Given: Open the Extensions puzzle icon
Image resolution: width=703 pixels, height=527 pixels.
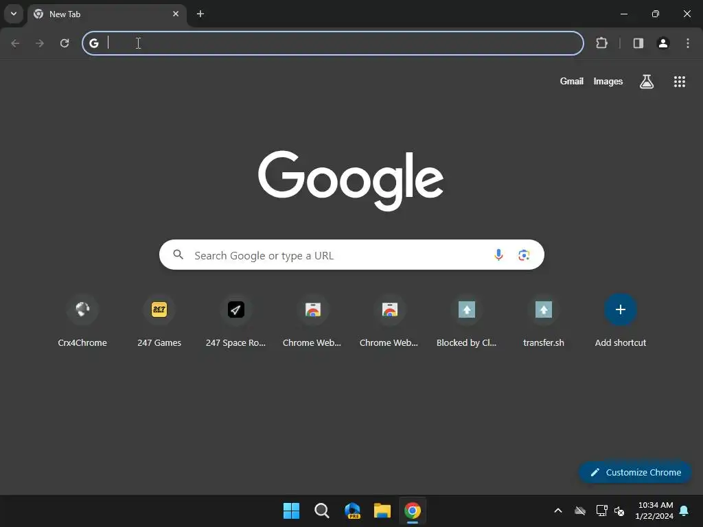Looking at the screenshot, I should coord(601,43).
